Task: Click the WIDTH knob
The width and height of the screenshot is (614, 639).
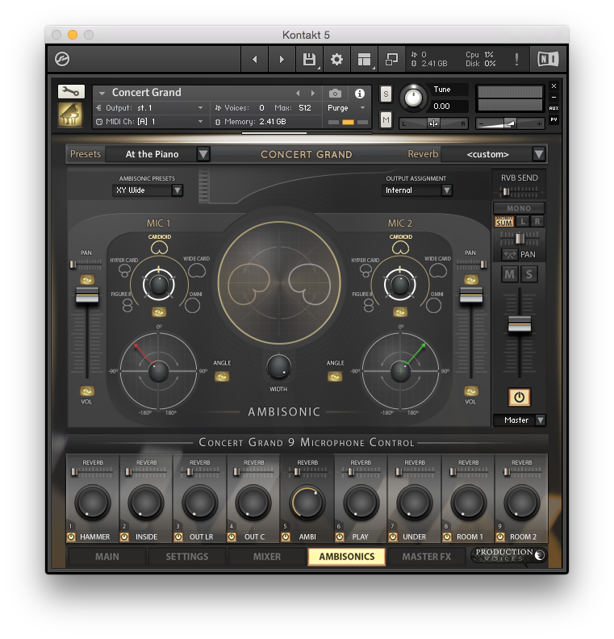Action: tap(278, 366)
